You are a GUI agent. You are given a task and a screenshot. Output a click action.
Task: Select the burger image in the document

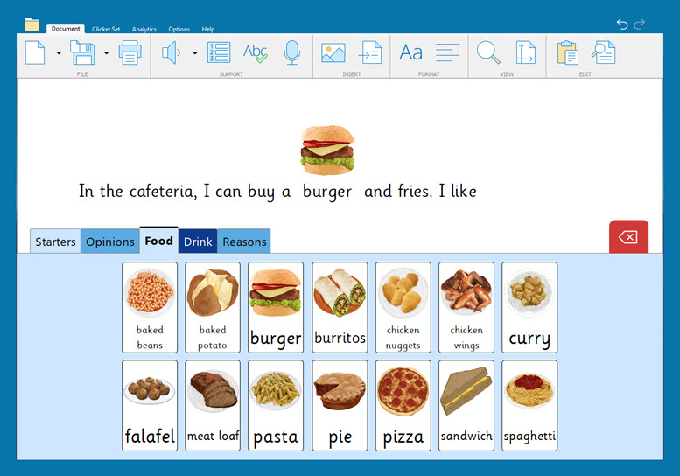point(327,148)
